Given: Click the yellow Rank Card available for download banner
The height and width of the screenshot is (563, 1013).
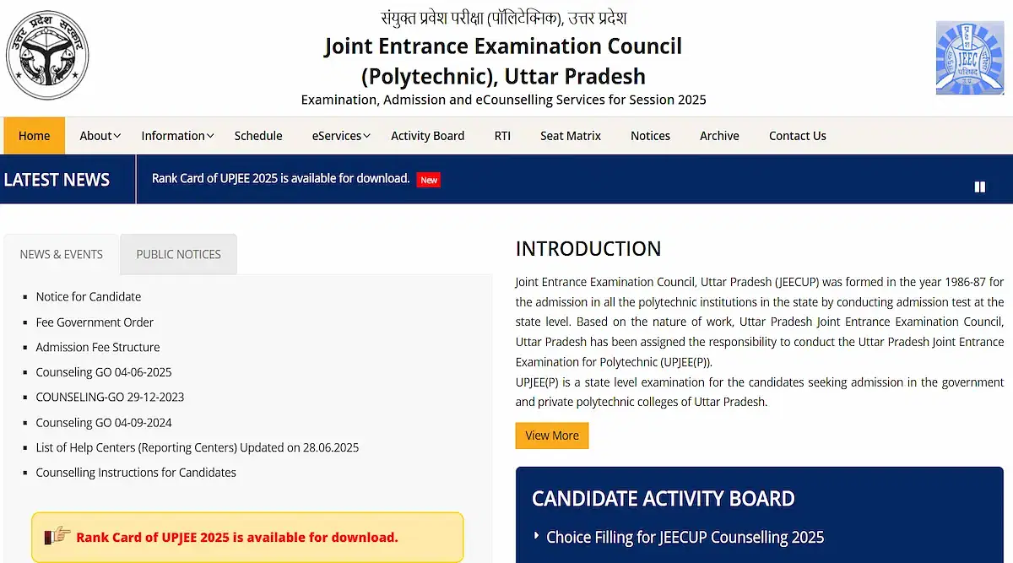Looking at the screenshot, I should tap(247, 537).
